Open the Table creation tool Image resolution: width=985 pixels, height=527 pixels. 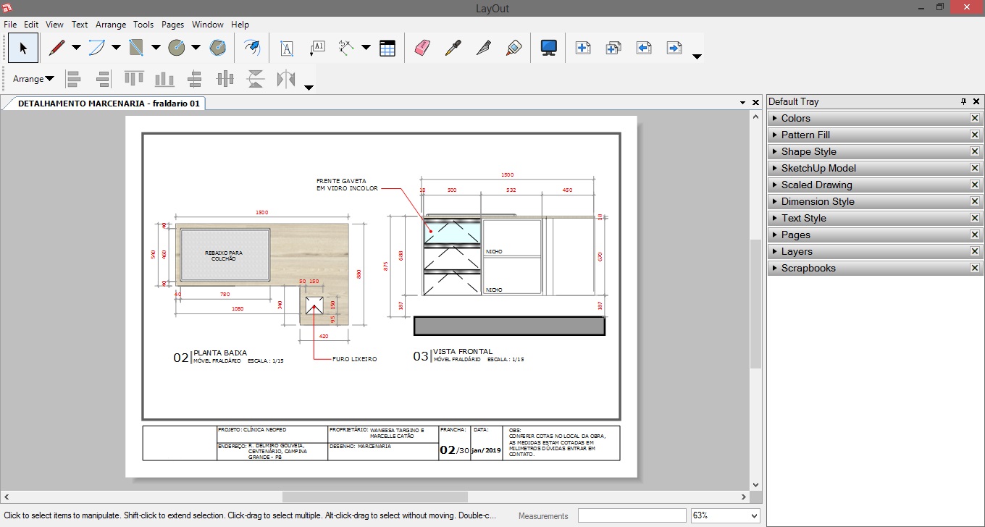(x=388, y=47)
